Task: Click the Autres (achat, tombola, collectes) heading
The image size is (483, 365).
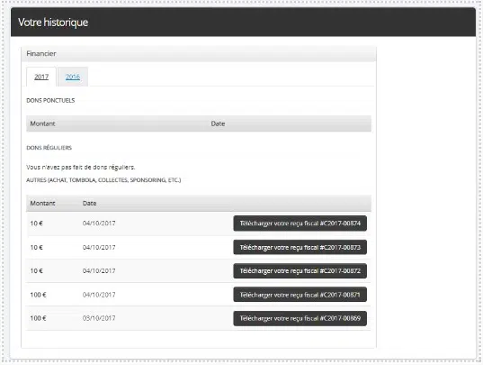Action: (103, 180)
